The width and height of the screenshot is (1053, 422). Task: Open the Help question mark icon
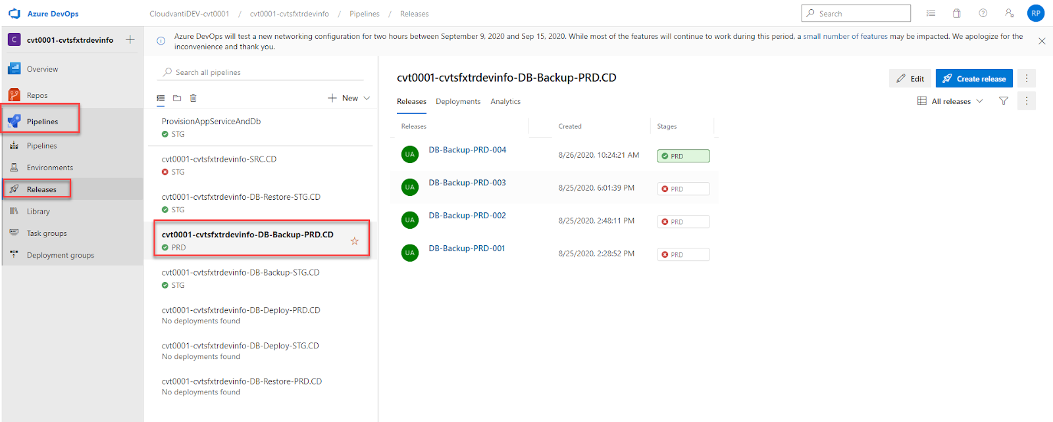click(x=983, y=13)
